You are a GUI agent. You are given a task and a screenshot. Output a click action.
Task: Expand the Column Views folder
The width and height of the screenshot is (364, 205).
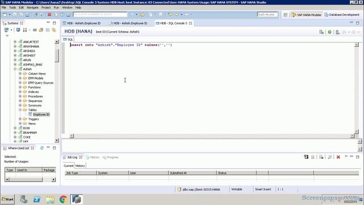pyautogui.click(x=20, y=73)
